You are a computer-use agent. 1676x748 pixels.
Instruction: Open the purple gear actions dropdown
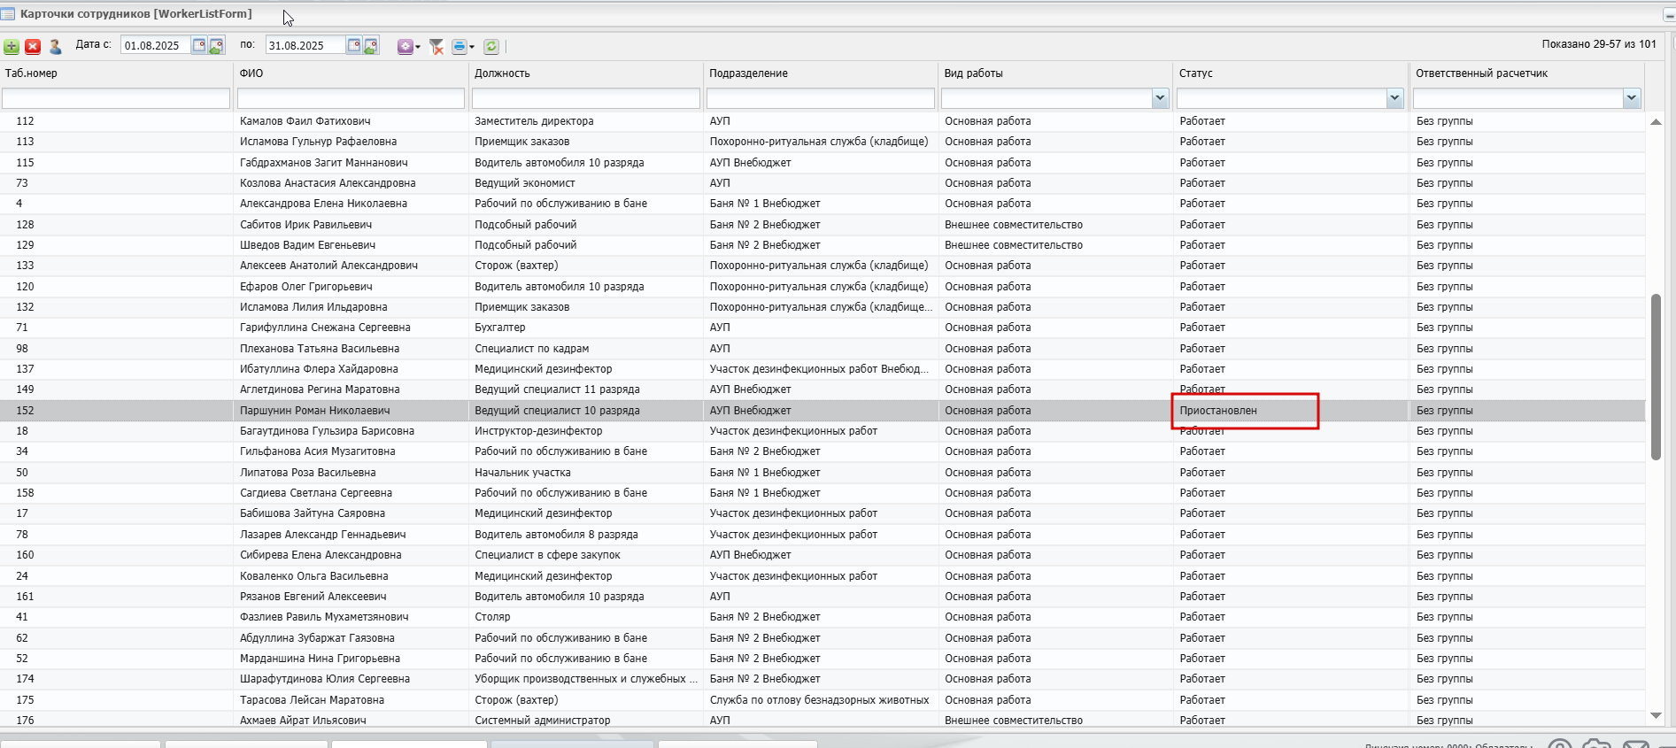408,47
